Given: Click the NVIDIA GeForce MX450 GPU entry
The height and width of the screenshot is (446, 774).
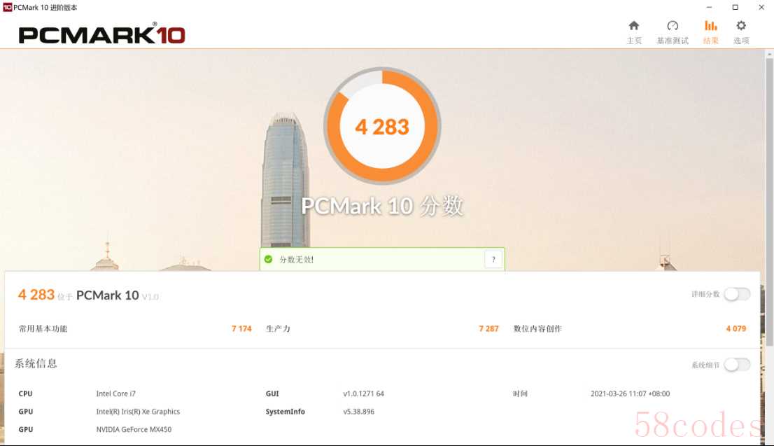Looking at the screenshot, I should point(134,429).
